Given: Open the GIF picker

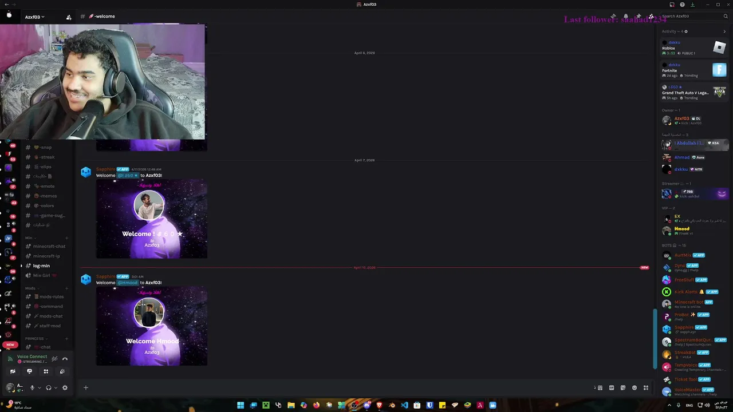Looking at the screenshot, I should click(x=611, y=387).
